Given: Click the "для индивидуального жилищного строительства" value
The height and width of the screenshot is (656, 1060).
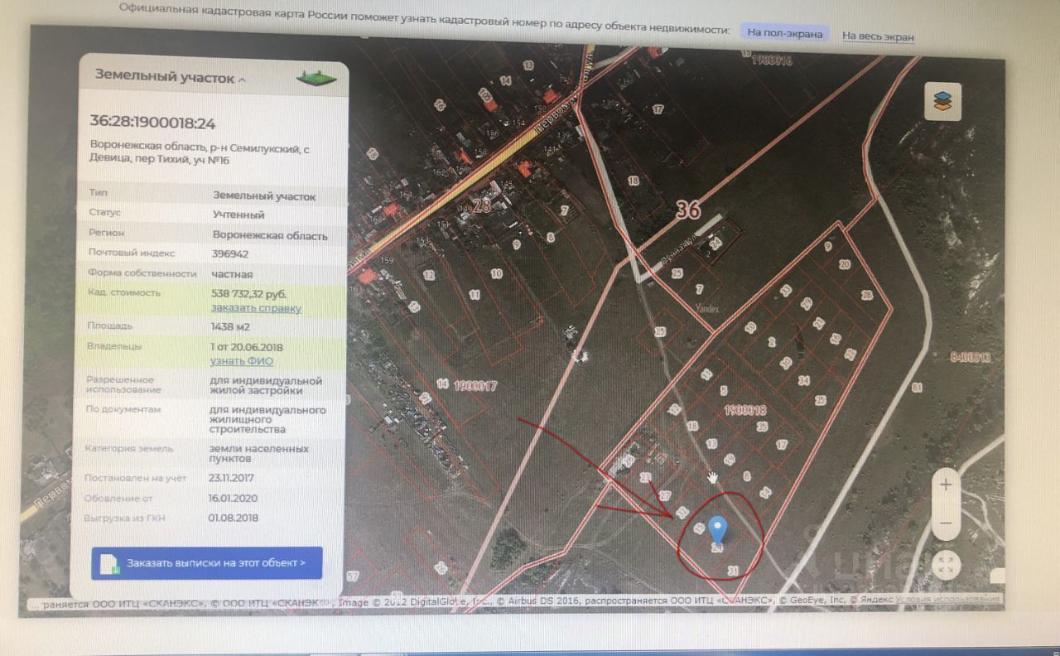Looking at the screenshot, I should click(x=268, y=420).
